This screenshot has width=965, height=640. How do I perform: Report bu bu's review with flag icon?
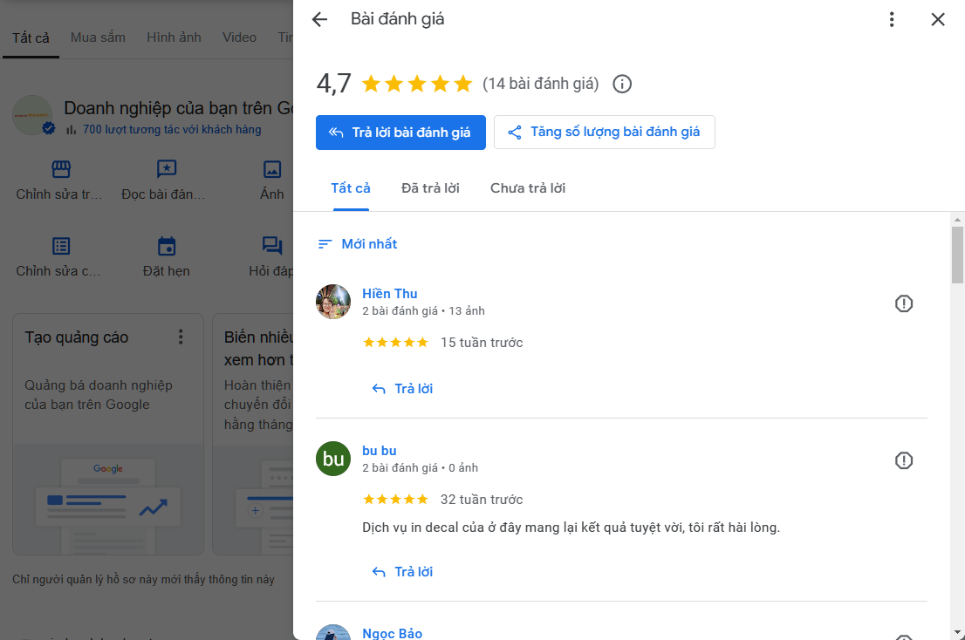[903, 460]
